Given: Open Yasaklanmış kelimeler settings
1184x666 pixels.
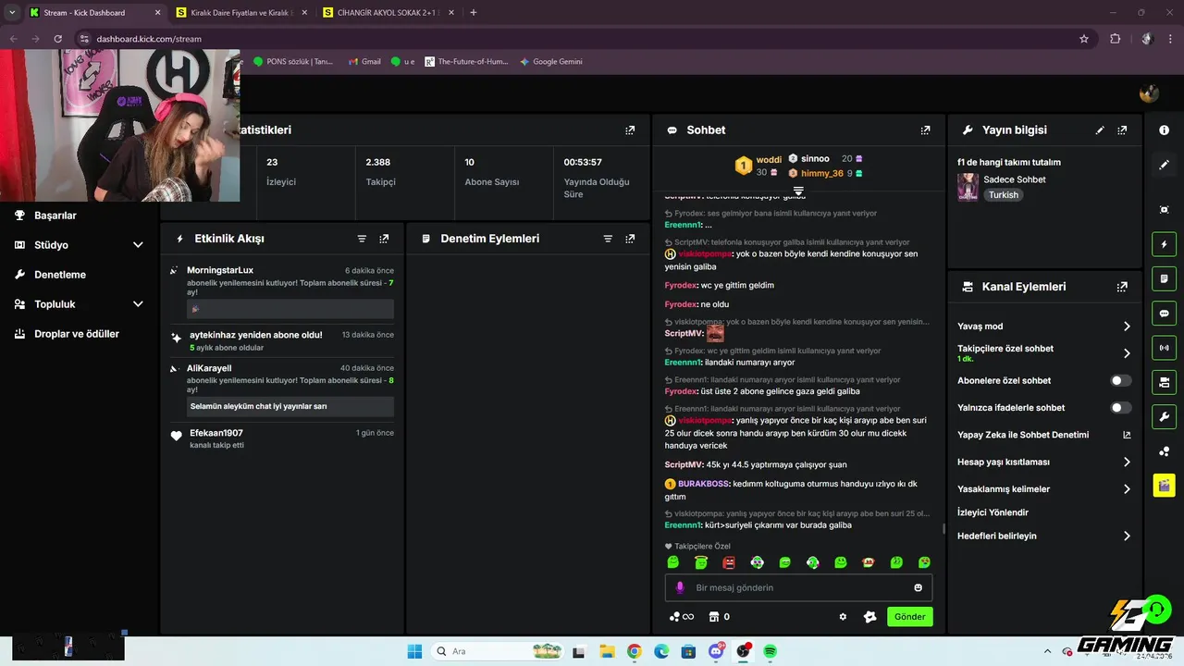Looking at the screenshot, I should pyautogui.click(x=1044, y=488).
